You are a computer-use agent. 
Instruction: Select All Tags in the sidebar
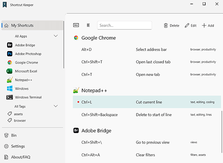pyautogui.click(x=20, y=107)
